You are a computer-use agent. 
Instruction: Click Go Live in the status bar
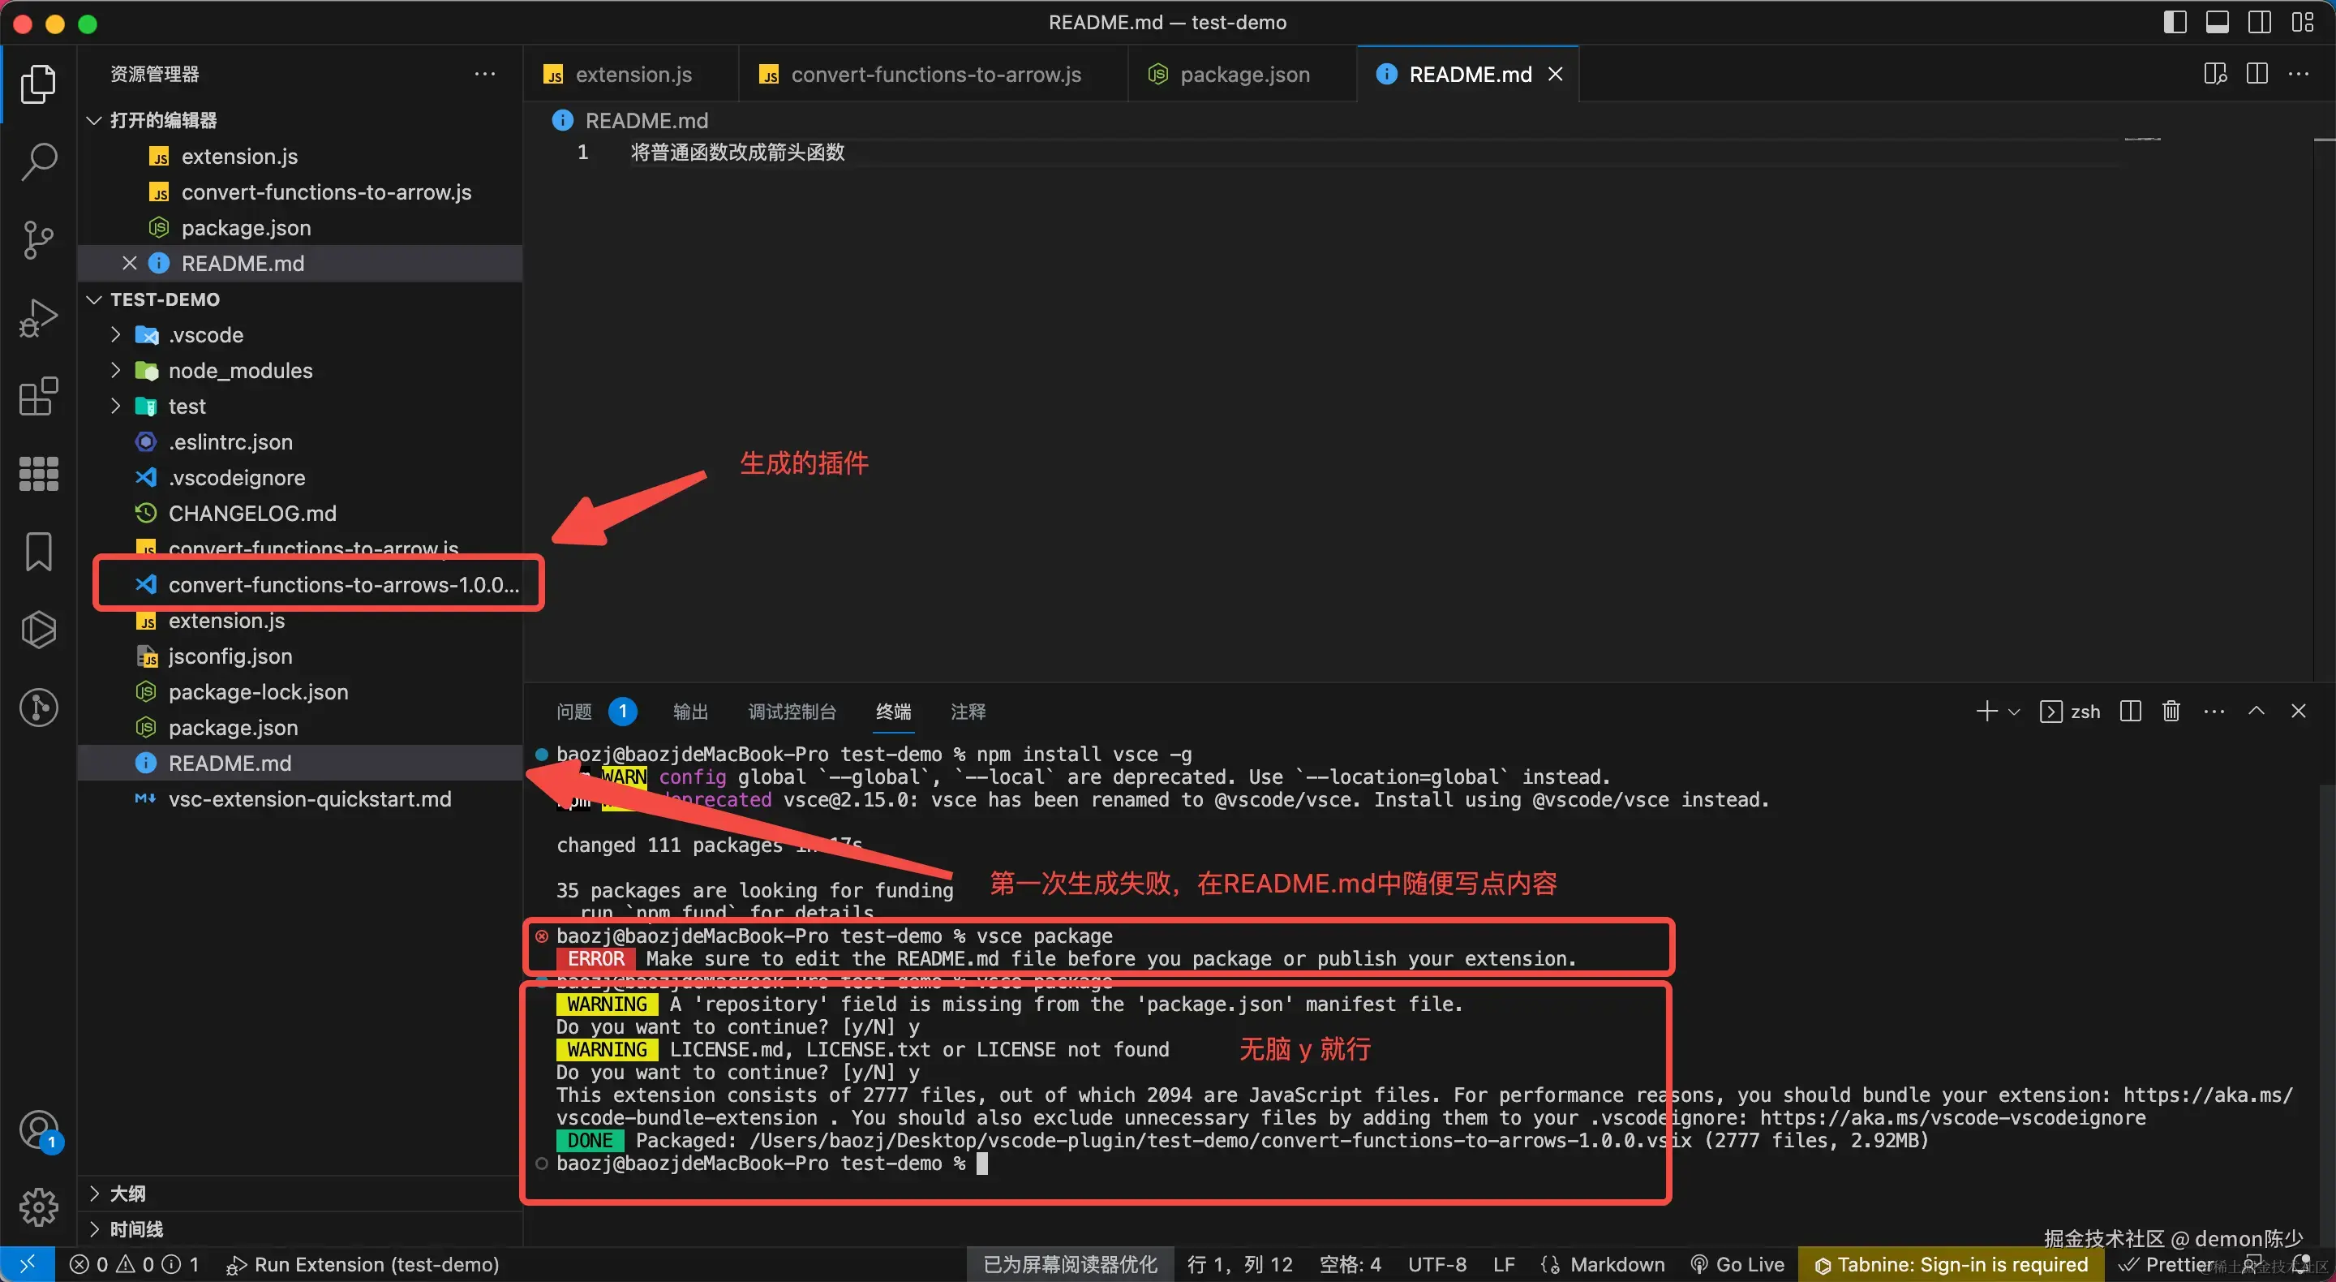coord(1737,1265)
